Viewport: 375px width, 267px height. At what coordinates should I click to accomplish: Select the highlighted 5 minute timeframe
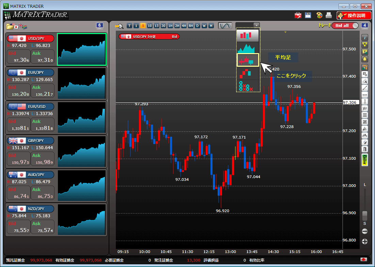pos(143,26)
